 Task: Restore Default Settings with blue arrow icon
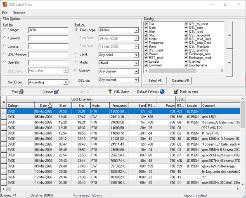click(x=162, y=92)
